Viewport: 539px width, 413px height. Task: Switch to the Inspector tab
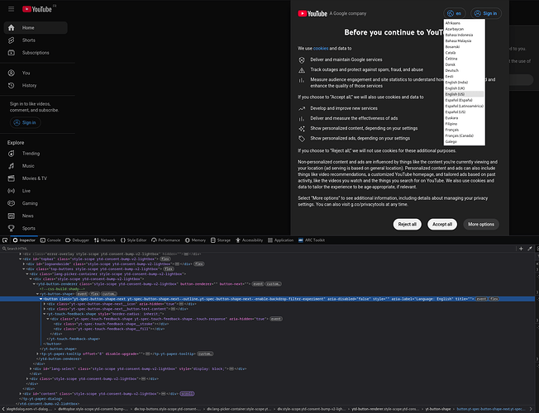click(x=24, y=240)
